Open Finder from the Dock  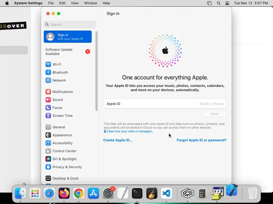point(20,193)
